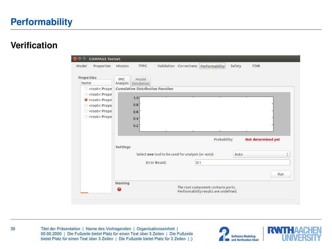Minimize the COMPASS Toolset window
This screenshot has width=332, height=249.
click(x=80, y=59)
